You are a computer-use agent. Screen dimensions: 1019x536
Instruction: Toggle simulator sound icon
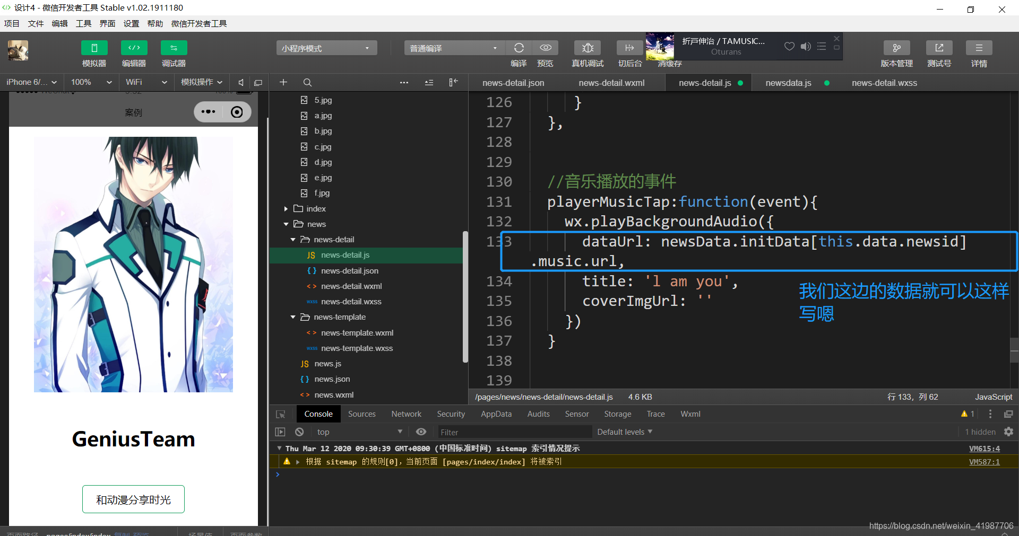point(241,82)
